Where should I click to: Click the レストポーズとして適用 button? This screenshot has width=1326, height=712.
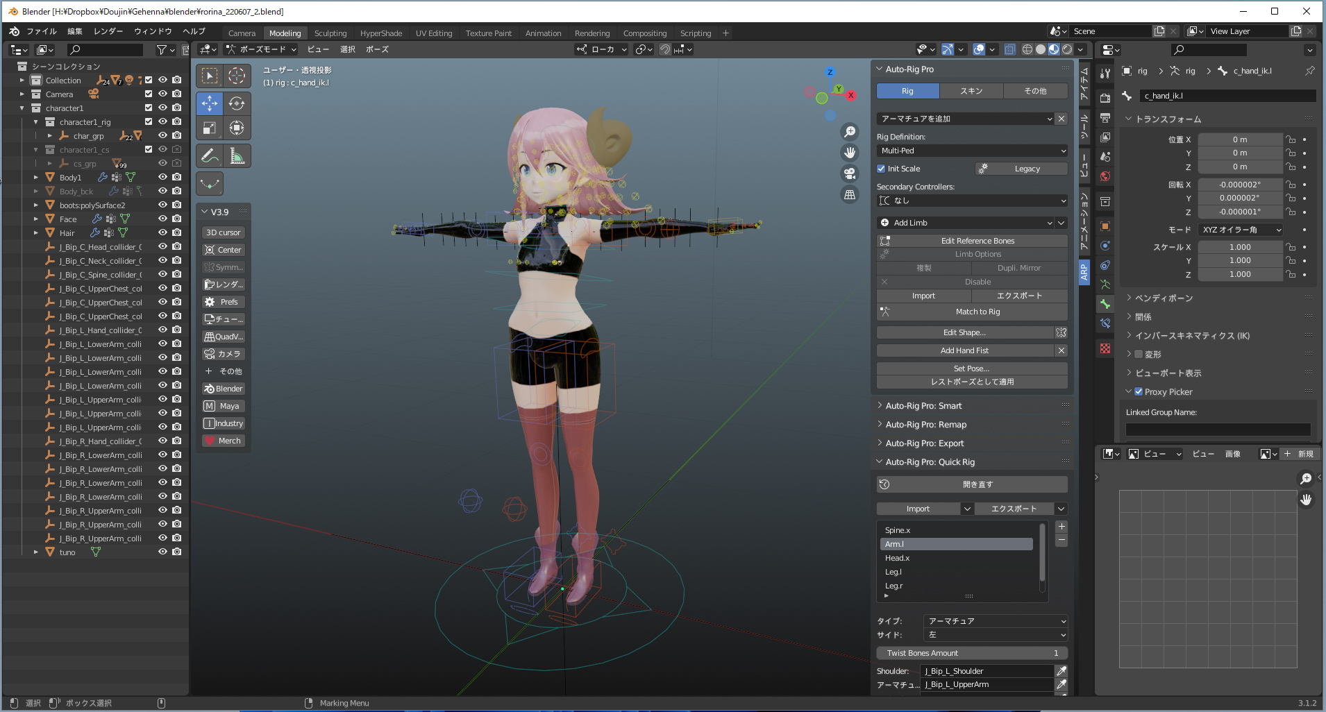[x=972, y=382]
